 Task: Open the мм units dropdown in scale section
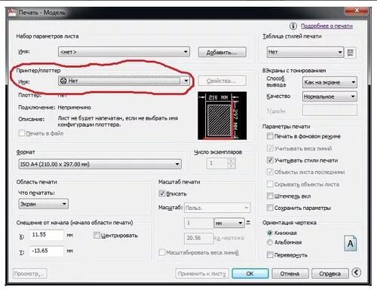tap(229, 223)
